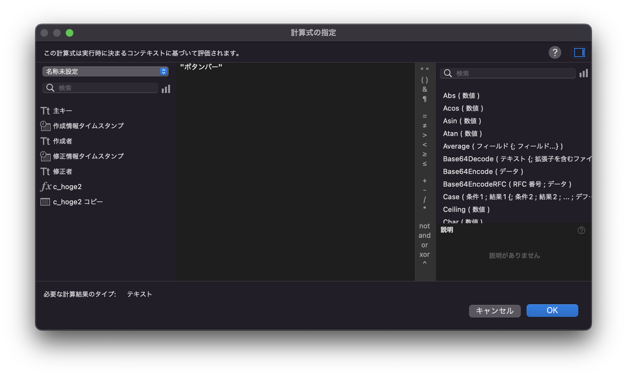
Task: Click the function list search box
Action: [508, 73]
